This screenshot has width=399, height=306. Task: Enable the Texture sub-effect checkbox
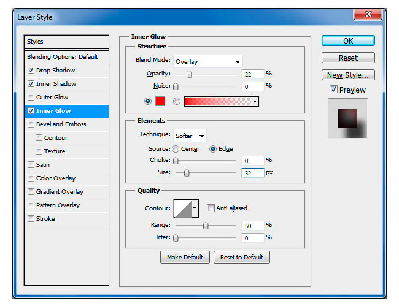click(39, 151)
